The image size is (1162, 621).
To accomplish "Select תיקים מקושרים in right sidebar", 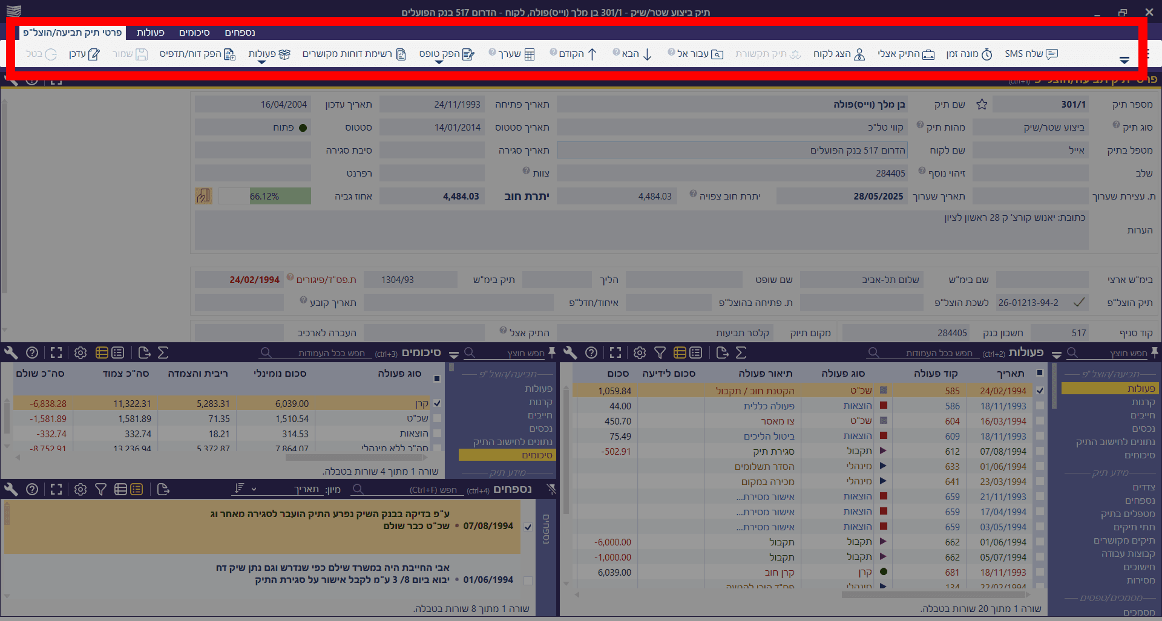I will (1124, 541).
